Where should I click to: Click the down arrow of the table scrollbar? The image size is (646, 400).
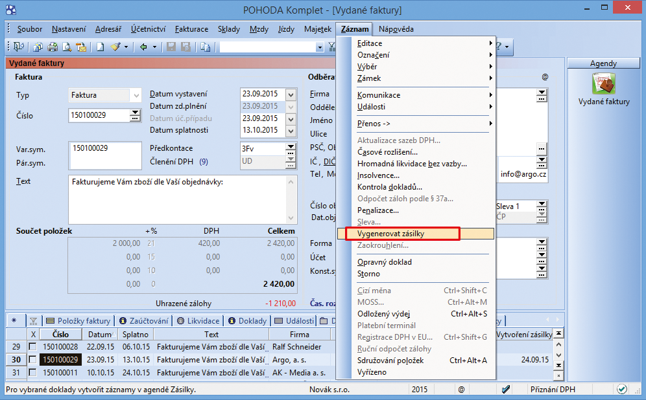click(x=558, y=355)
